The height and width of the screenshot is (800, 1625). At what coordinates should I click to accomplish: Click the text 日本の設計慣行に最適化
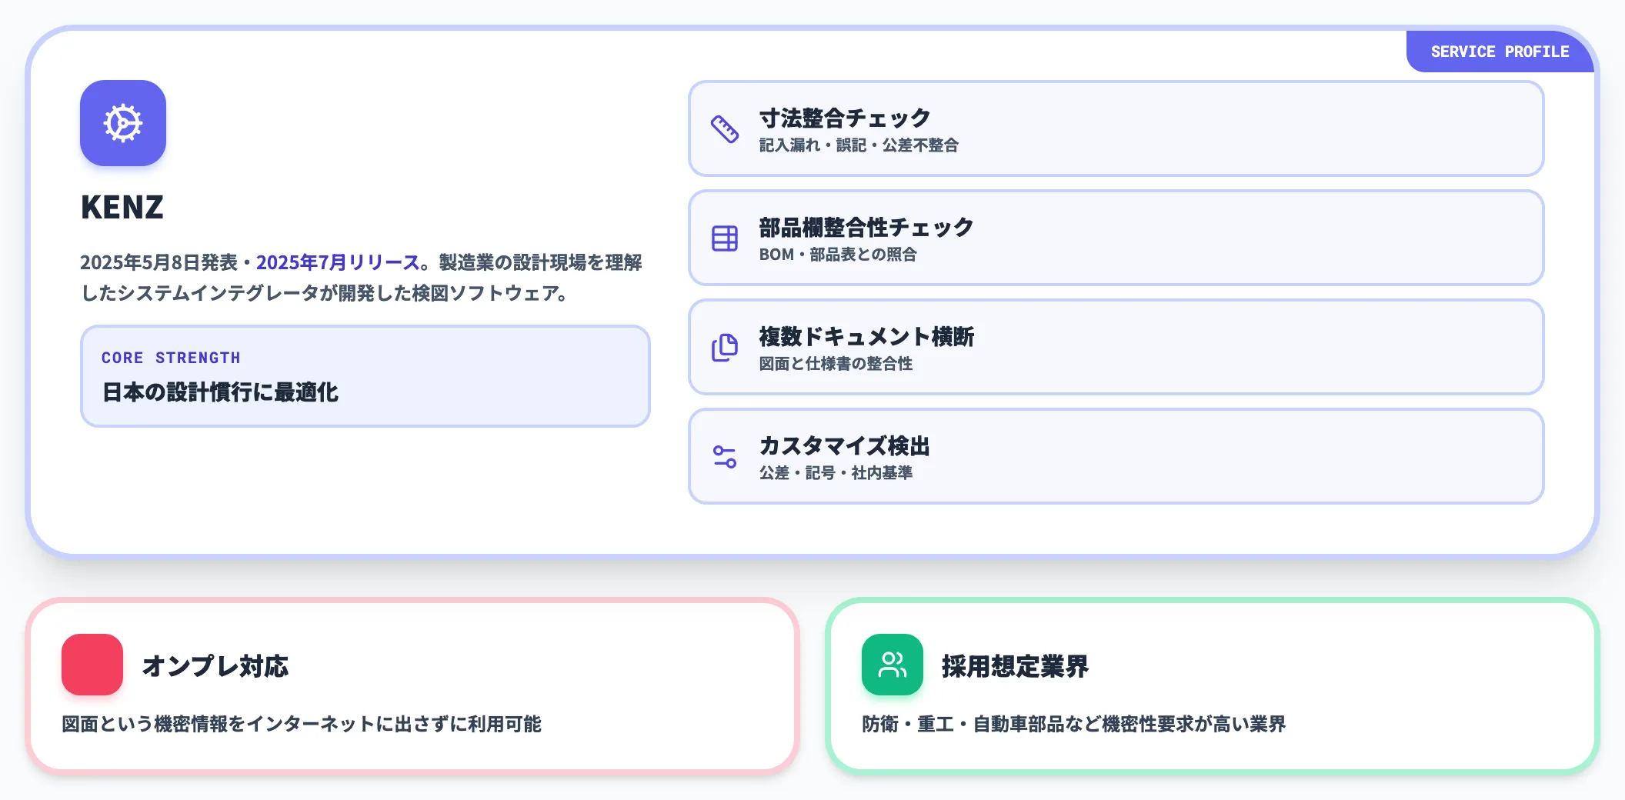(x=220, y=392)
